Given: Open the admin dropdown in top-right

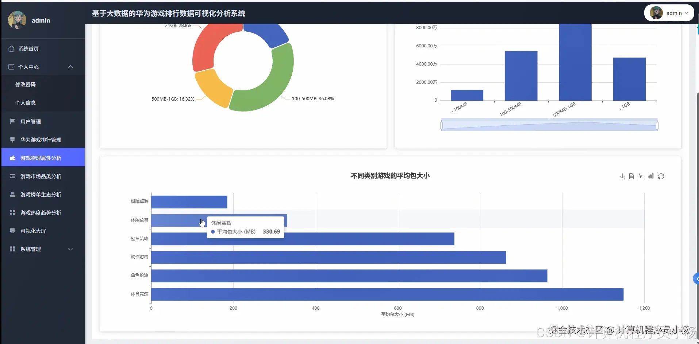Looking at the screenshot, I should tap(669, 13).
